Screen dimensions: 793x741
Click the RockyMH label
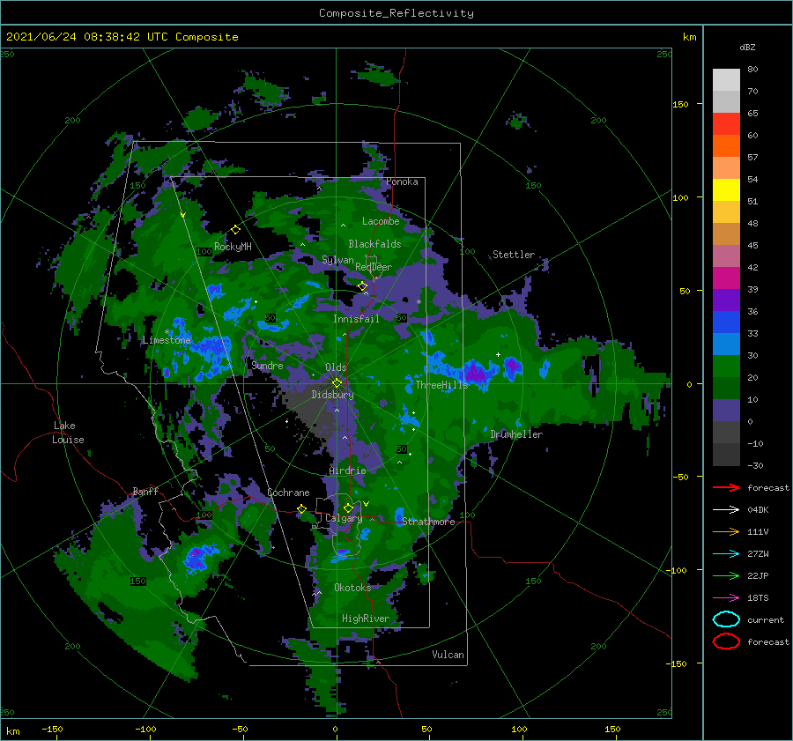233,247
